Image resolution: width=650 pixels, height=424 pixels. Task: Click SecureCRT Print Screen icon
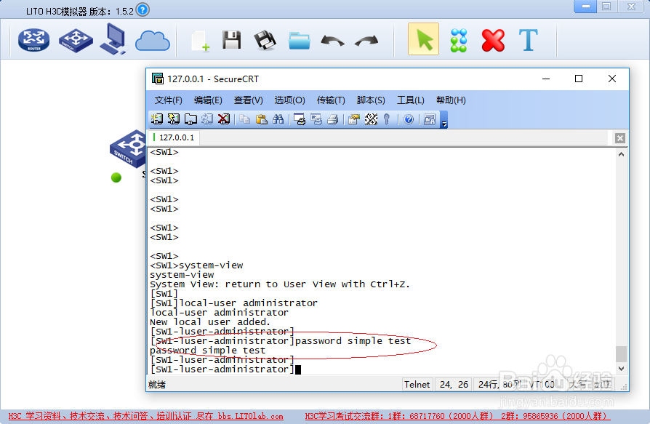300,119
